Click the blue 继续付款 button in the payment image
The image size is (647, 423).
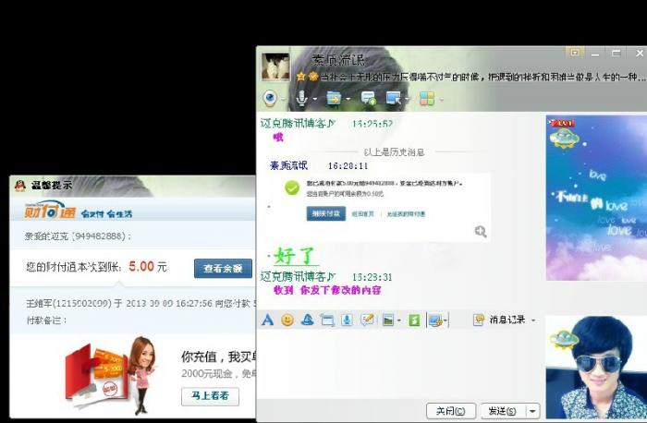point(326,213)
